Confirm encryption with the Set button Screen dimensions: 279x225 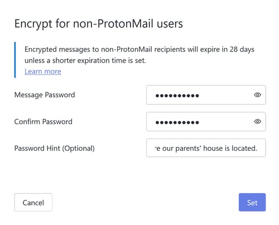(252, 202)
